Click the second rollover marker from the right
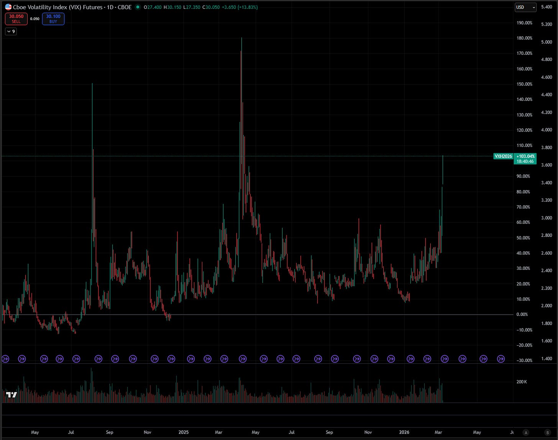Screen dimensions: 558x440 [x=484, y=359]
